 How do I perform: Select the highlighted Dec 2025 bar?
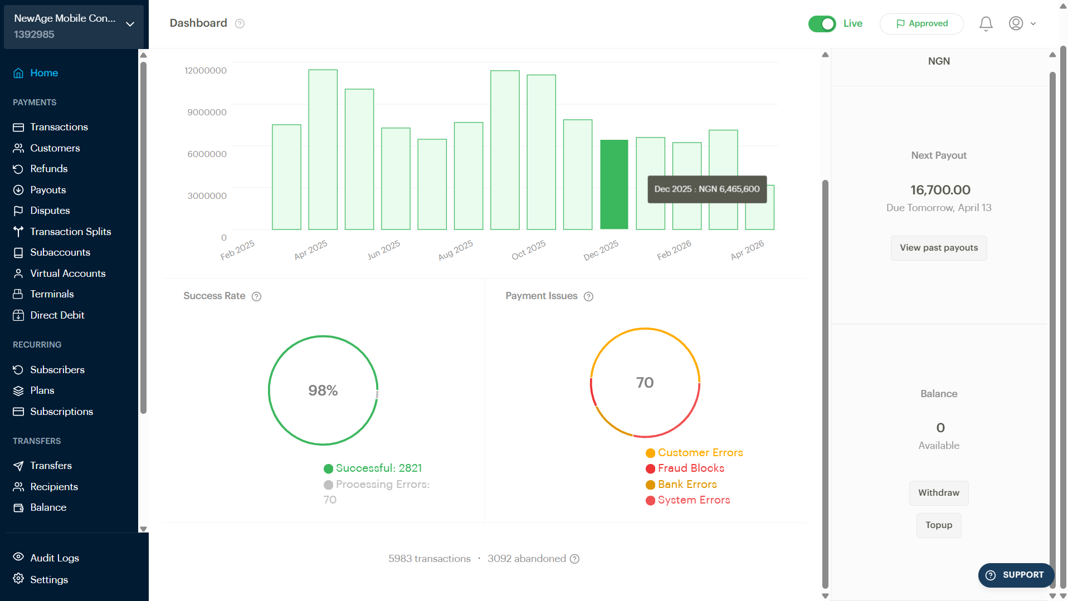pyautogui.click(x=613, y=184)
